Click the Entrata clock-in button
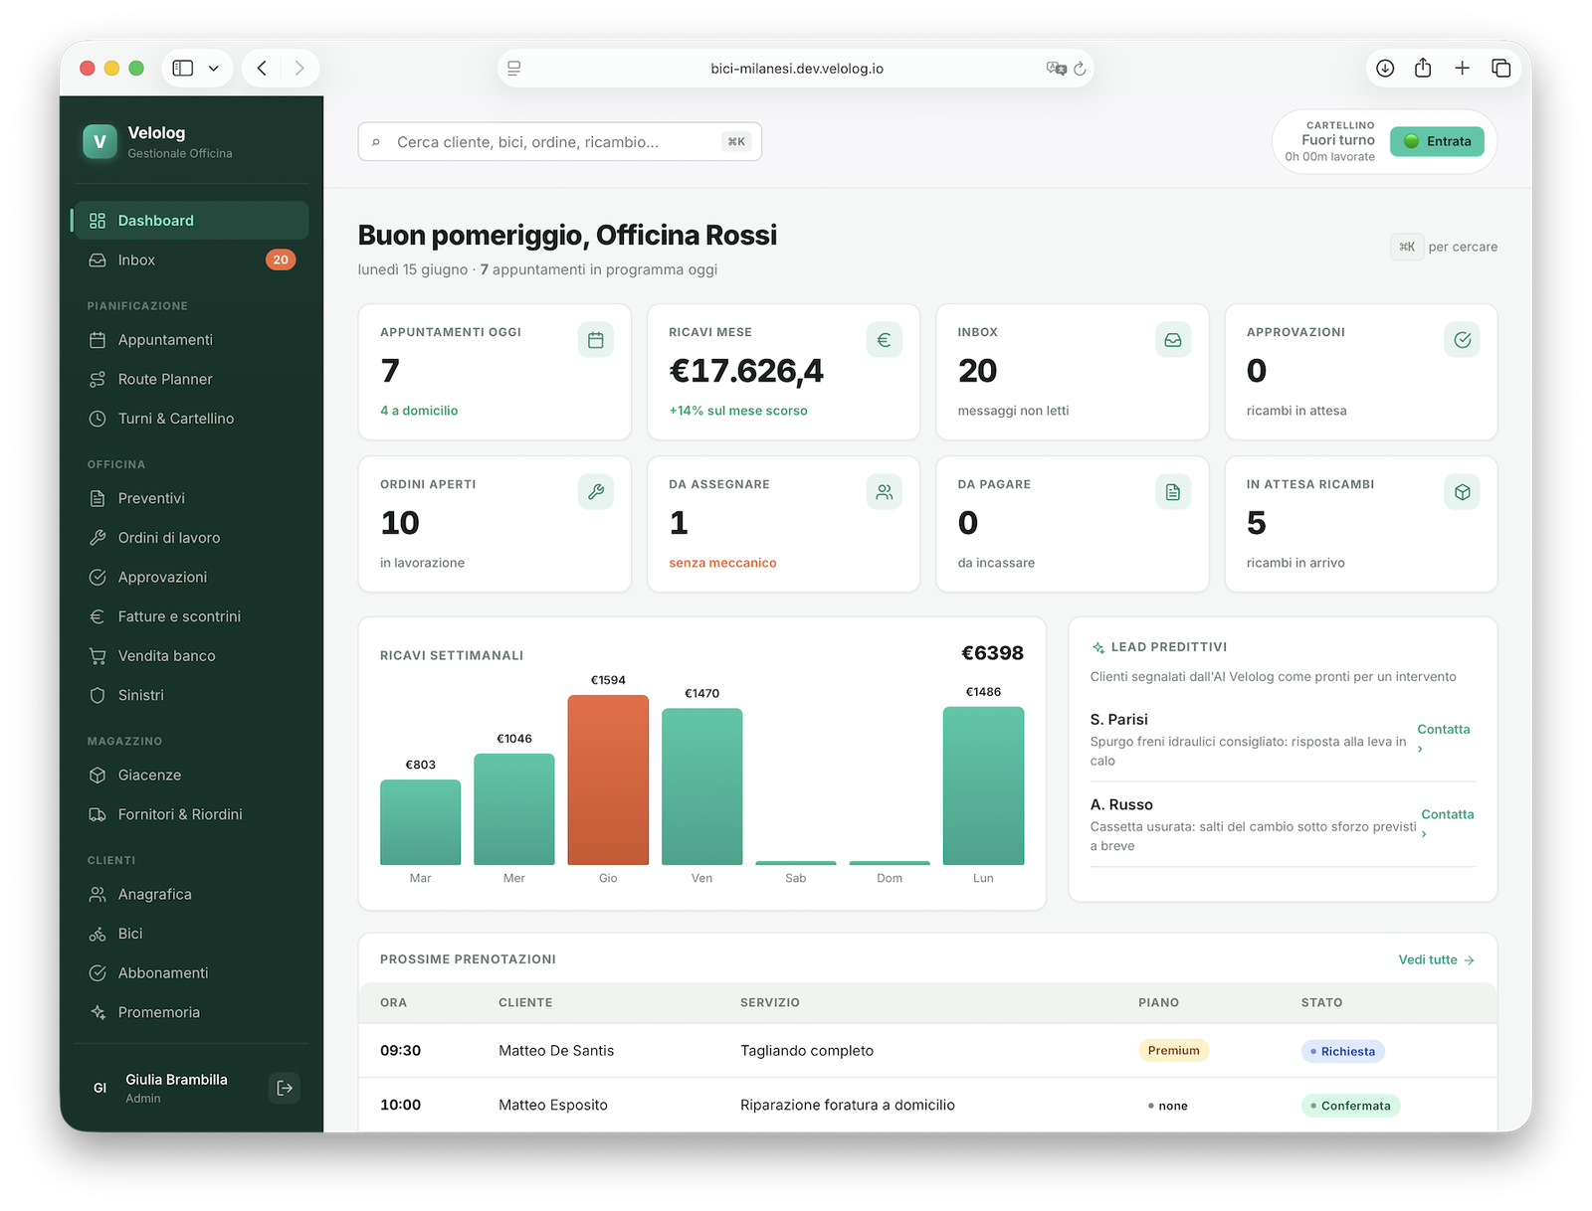This screenshot has height=1211, width=1592. 1437,141
